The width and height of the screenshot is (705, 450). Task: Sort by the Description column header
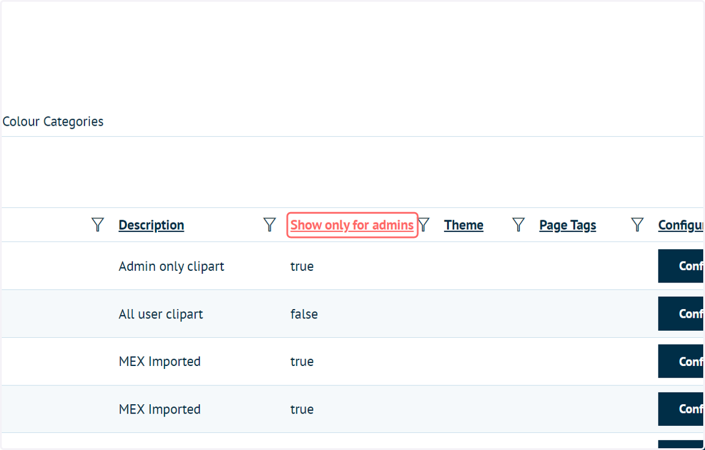[151, 225]
